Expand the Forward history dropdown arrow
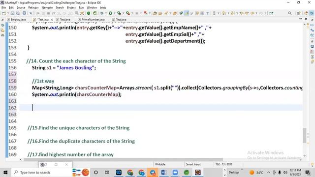The height and width of the screenshot is (177, 315). [265, 13]
